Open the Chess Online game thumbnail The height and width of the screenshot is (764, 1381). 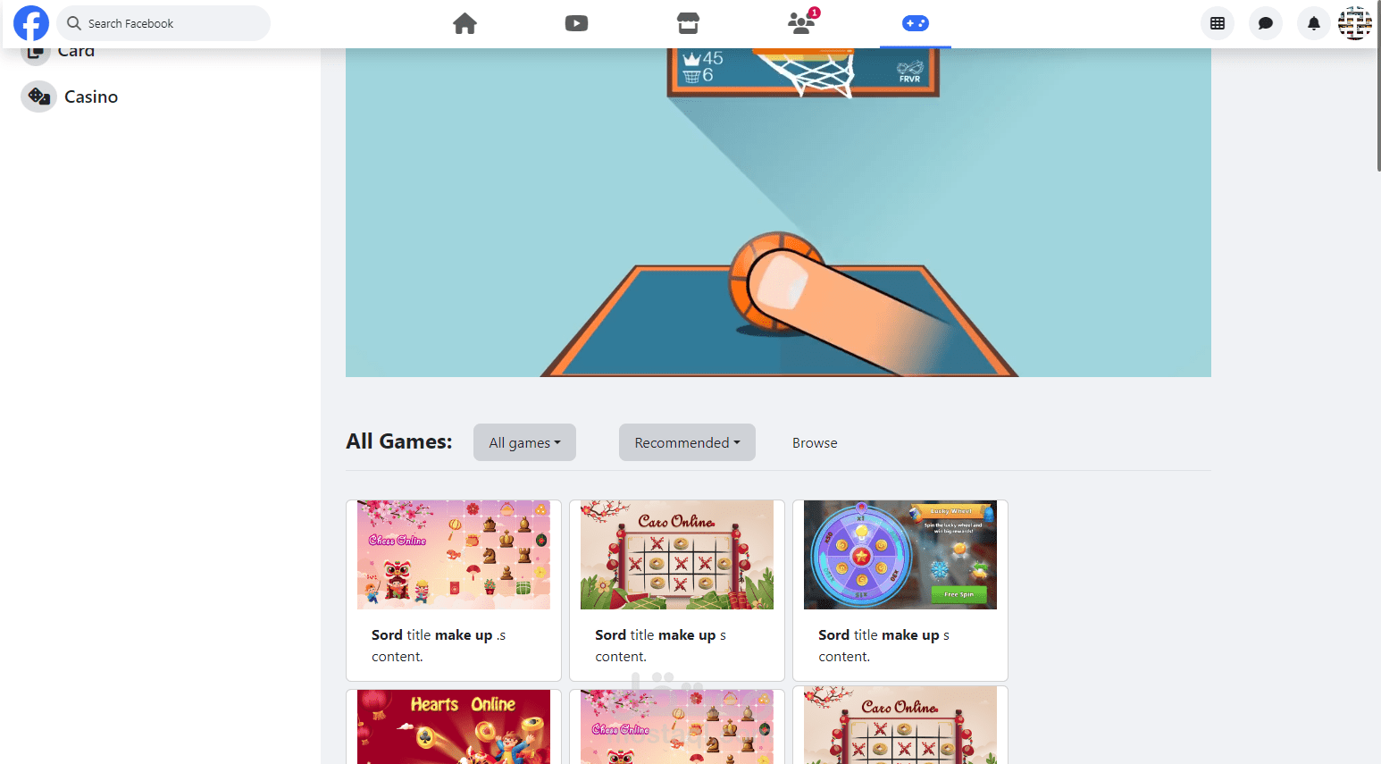[x=454, y=555]
